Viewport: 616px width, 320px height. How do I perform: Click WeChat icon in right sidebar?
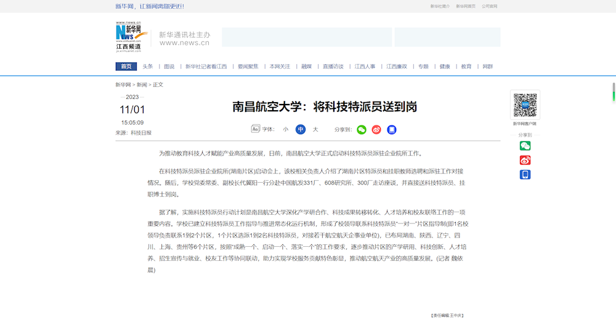click(525, 146)
